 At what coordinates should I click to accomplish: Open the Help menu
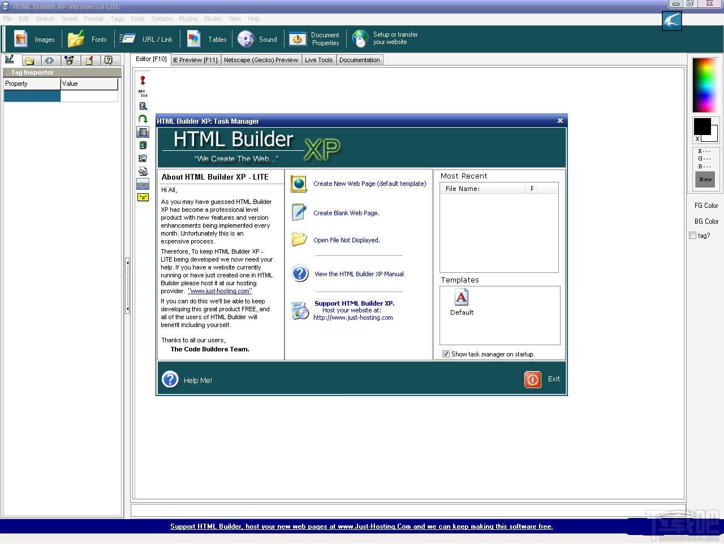[x=254, y=19]
